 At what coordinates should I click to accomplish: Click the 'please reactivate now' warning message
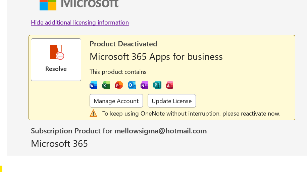(x=191, y=114)
